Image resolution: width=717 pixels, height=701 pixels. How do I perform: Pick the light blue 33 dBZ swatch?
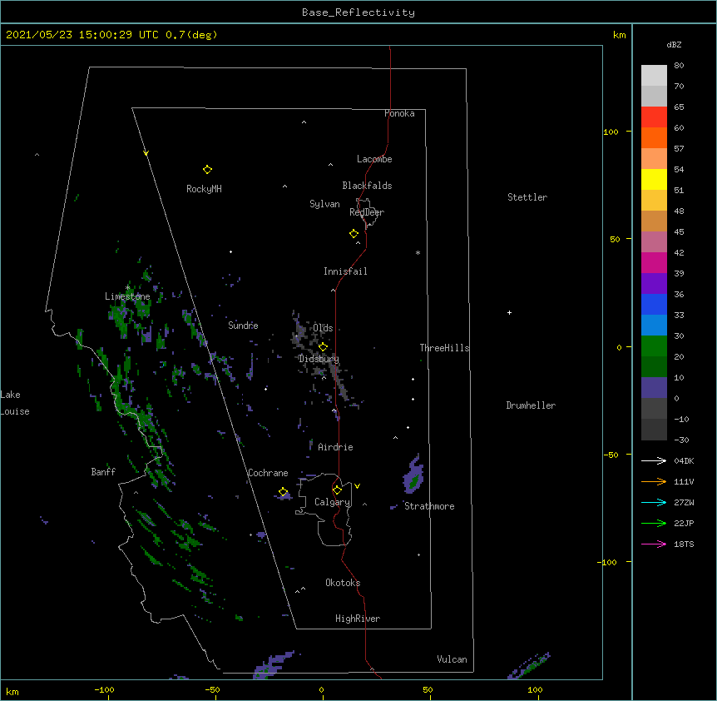coord(654,326)
